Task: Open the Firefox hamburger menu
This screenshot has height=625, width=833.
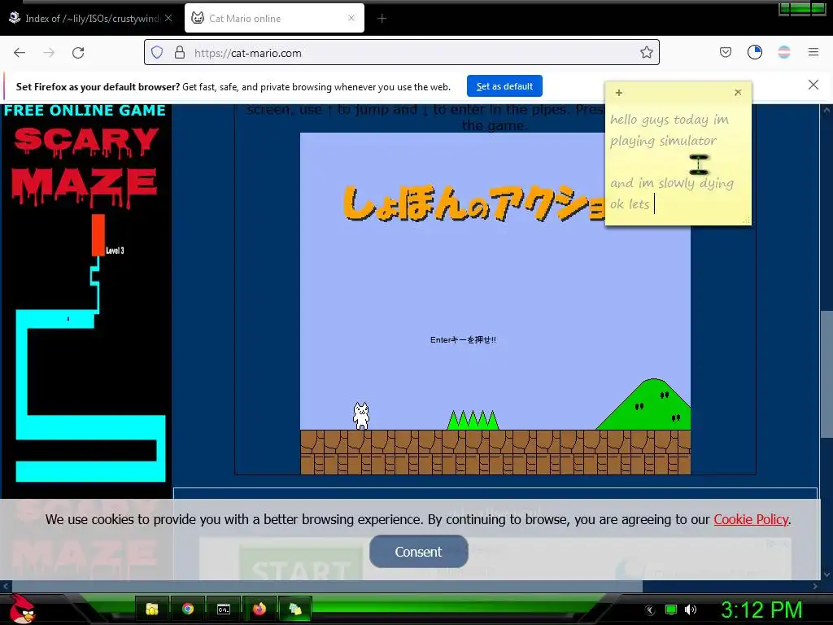Action: point(813,52)
